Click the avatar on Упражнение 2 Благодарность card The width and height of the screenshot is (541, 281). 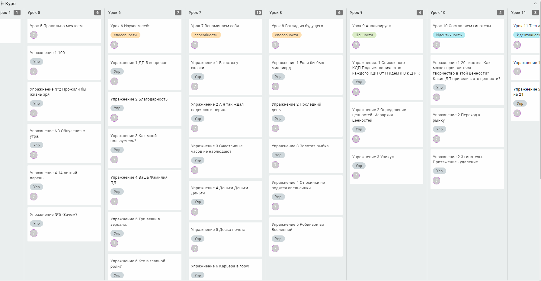coord(114,118)
